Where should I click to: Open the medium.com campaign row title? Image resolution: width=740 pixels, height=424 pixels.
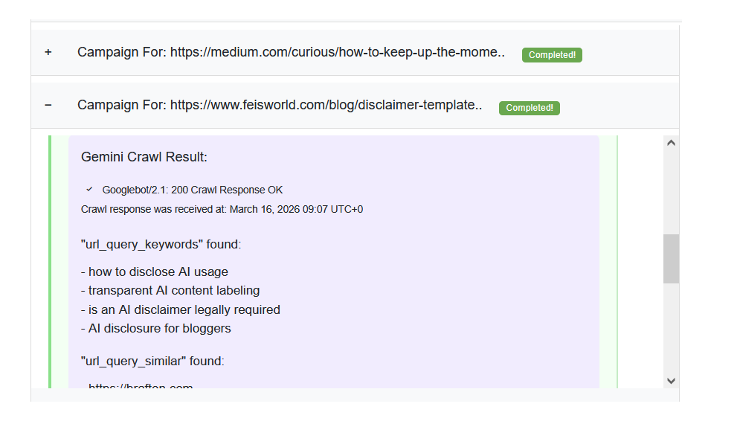pos(291,53)
